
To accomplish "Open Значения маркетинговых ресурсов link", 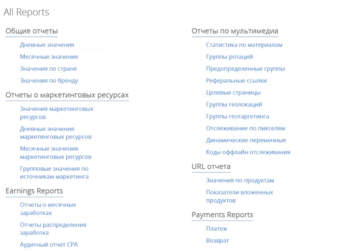I will point(57,113).
